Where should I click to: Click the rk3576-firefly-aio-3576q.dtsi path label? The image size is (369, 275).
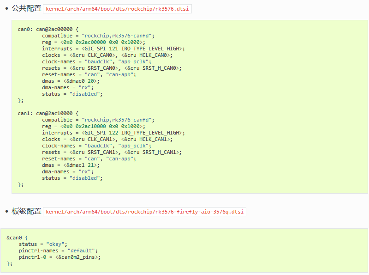click(x=144, y=212)
